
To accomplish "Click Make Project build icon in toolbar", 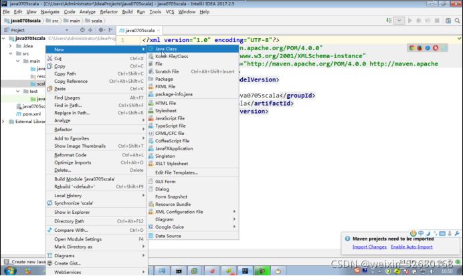I will click(x=389, y=21).
